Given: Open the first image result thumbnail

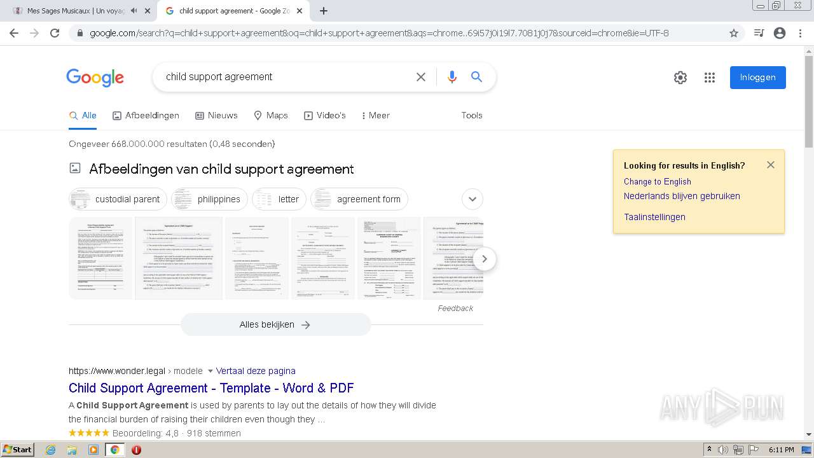Looking at the screenshot, I should pyautogui.click(x=100, y=258).
